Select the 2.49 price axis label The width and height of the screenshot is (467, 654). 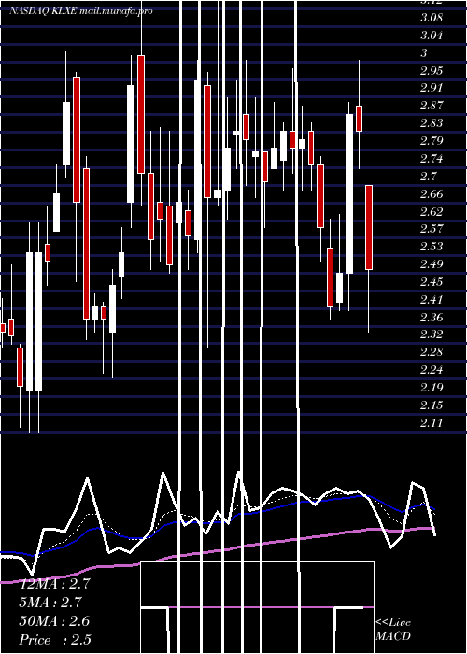432,264
